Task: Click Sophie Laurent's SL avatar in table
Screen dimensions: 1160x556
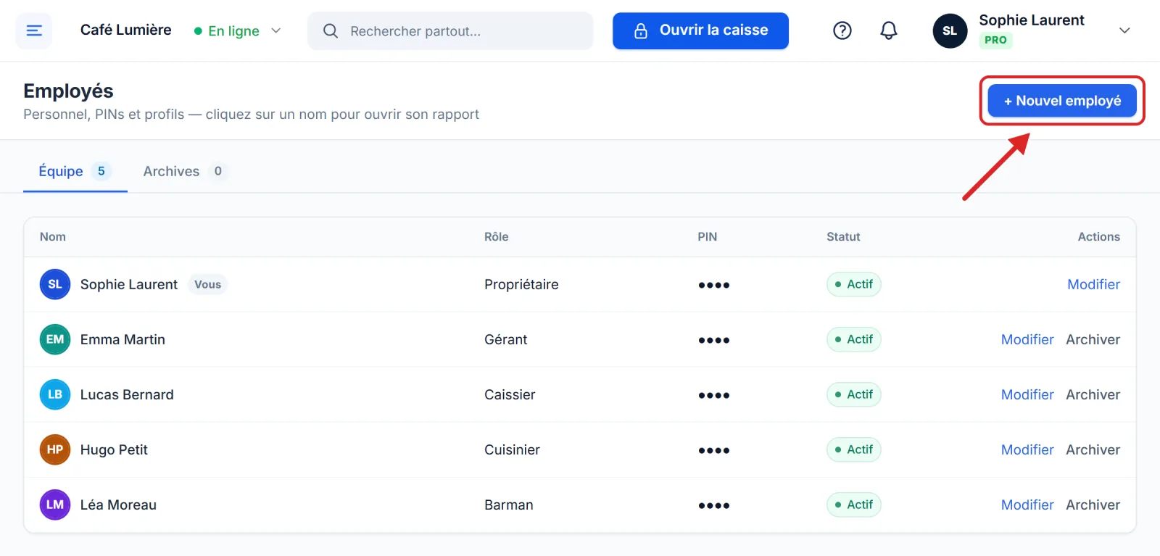Action: point(55,284)
